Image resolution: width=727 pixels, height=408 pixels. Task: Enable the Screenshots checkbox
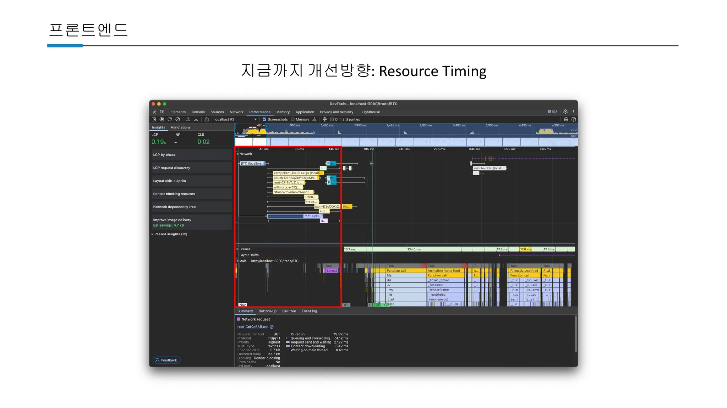click(264, 119)
